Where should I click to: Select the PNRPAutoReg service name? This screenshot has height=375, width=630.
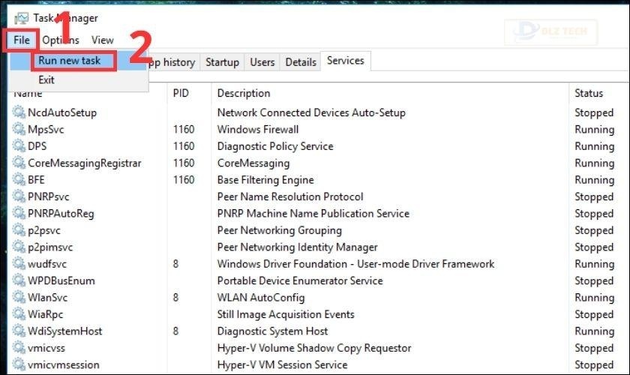pos(61,214)
